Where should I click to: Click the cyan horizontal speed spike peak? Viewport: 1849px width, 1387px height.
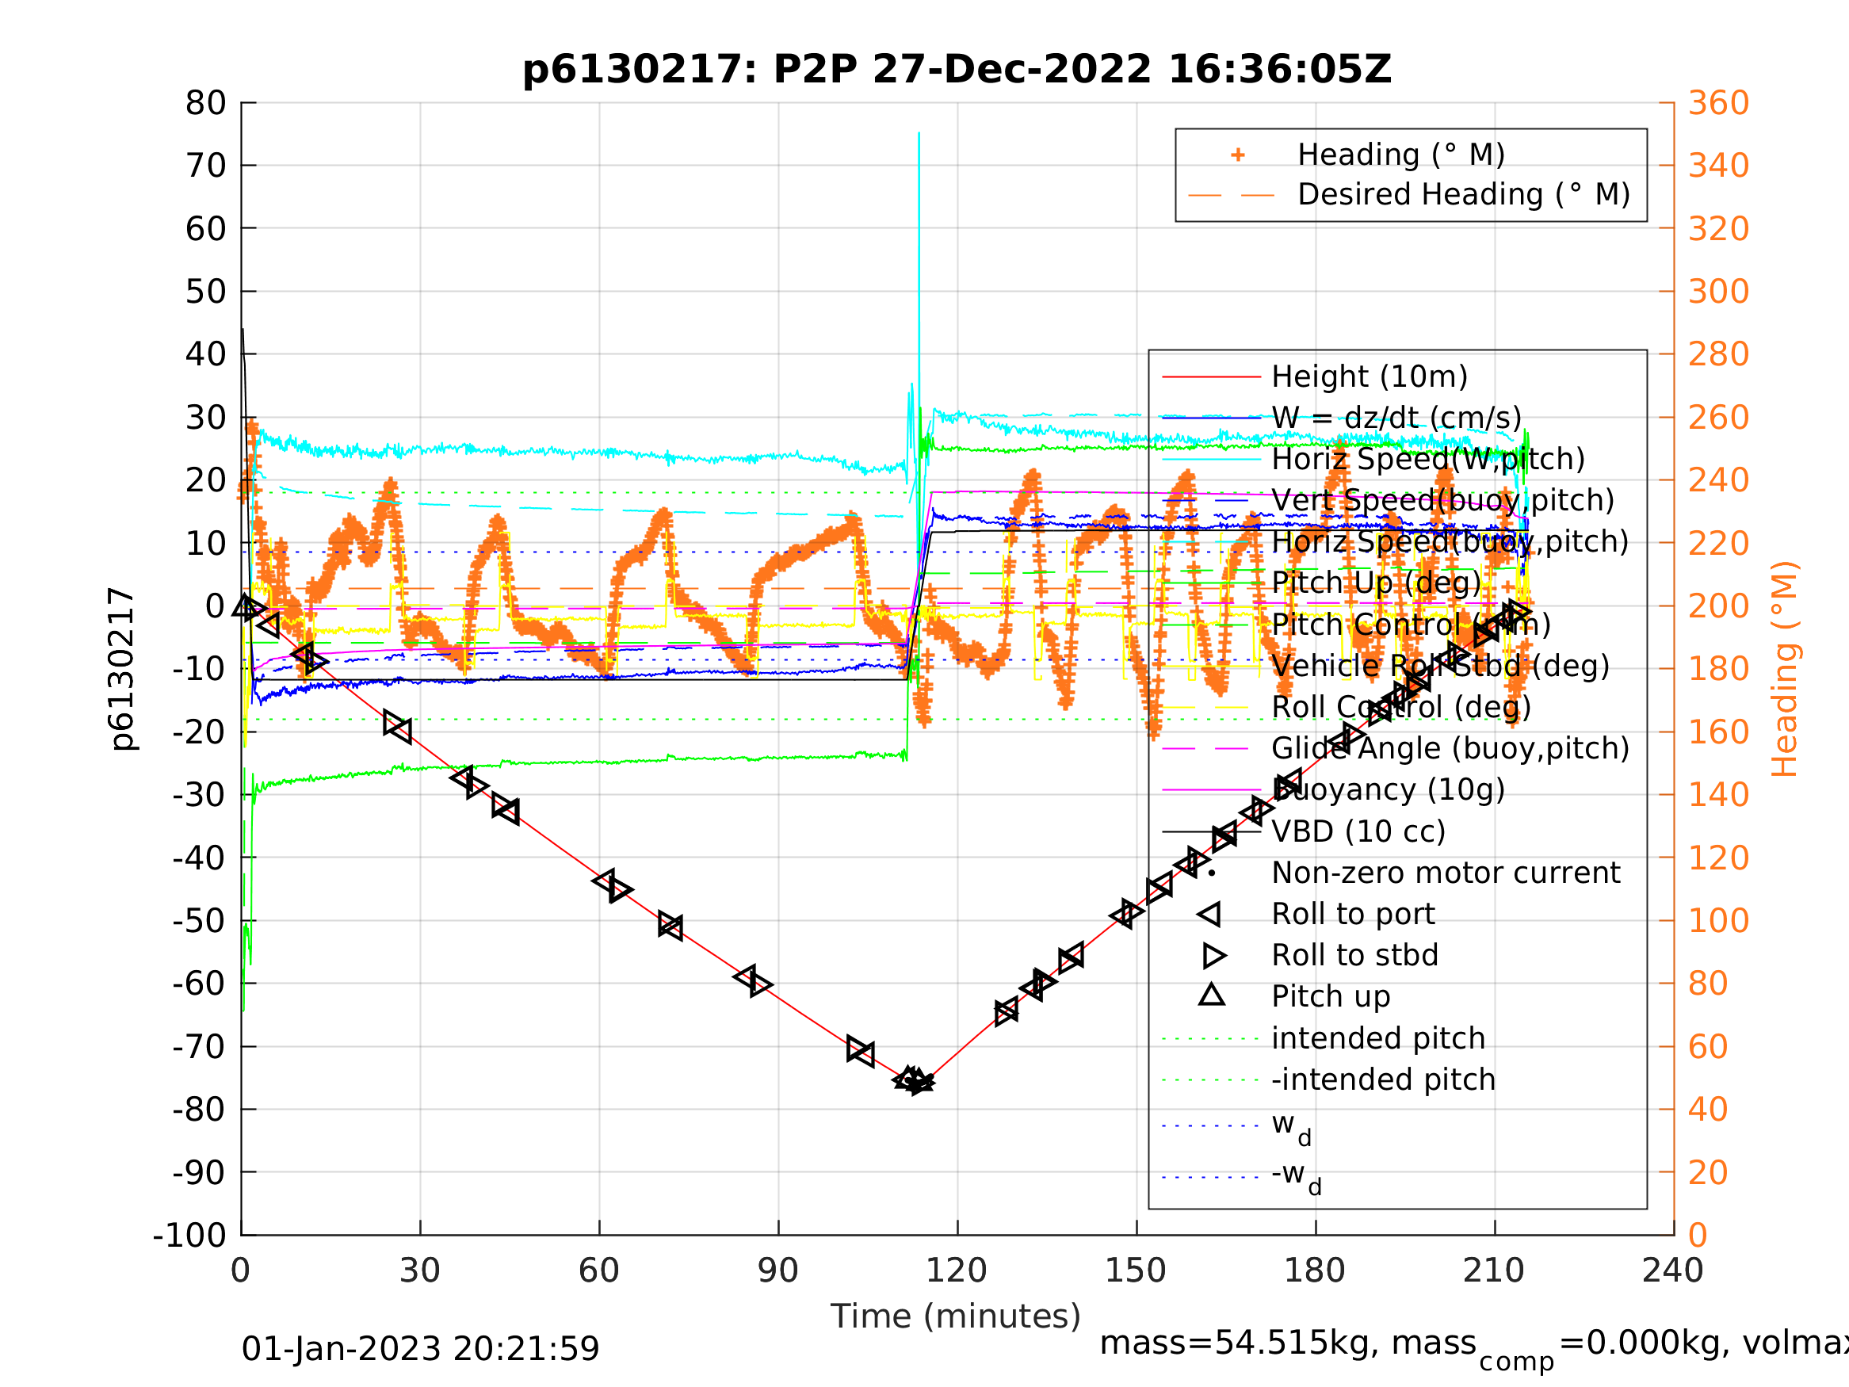pyautogui.click(x=919, y=134)
